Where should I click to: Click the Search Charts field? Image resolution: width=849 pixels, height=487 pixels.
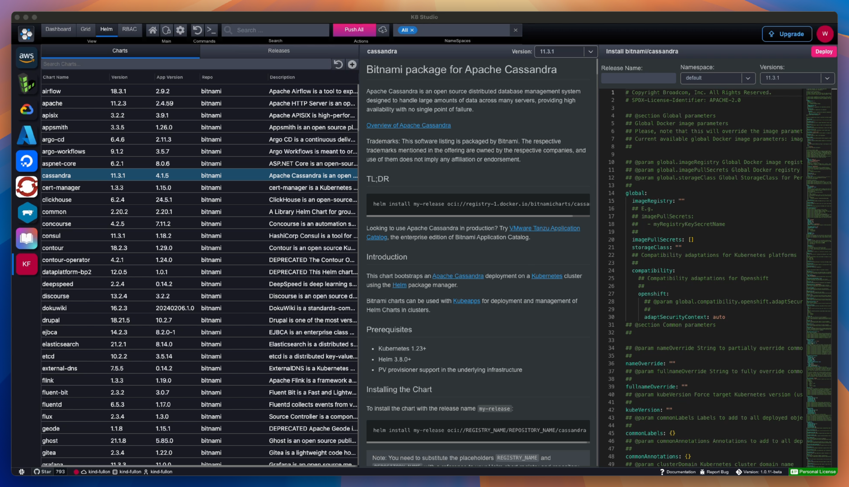186,64
